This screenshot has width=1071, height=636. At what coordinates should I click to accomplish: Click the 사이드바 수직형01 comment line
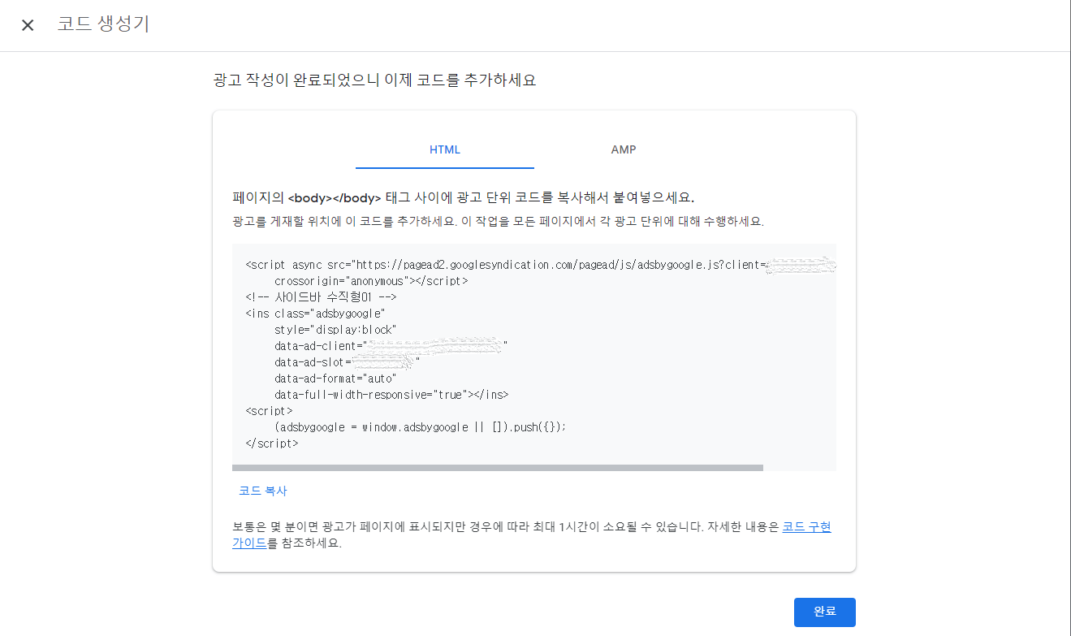[321, 296]
